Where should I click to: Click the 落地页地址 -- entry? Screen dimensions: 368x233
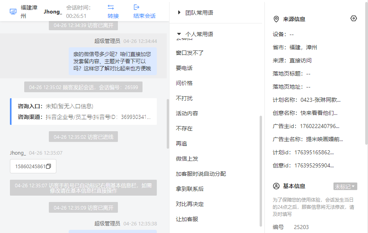[x=291, y=87]
